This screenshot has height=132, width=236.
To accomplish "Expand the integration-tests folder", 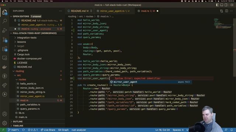I will coord(27,38).
